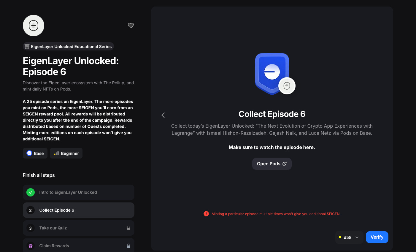The height and width of the screenshot is (252, 416).
Task: Select the Beginner difficulty tag
Action: (66, 153)
